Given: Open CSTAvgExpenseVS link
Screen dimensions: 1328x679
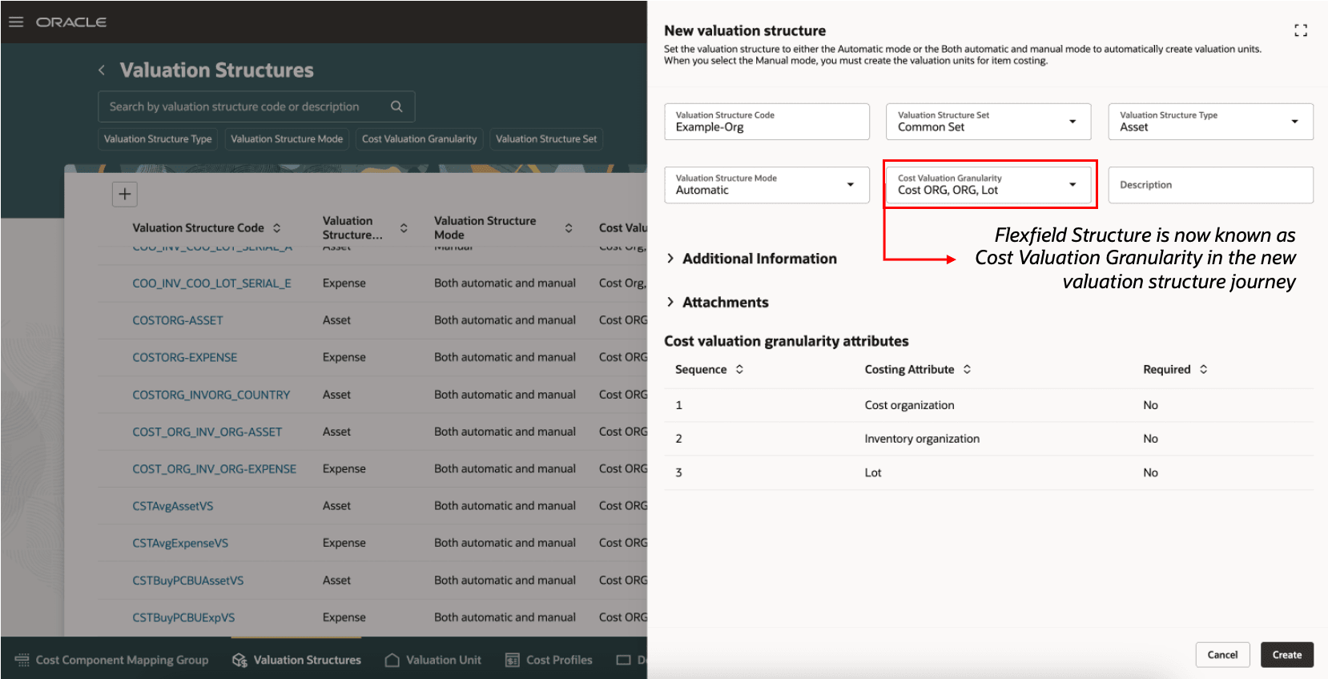Looking at the screenshot, I should (x=180, y=543).
